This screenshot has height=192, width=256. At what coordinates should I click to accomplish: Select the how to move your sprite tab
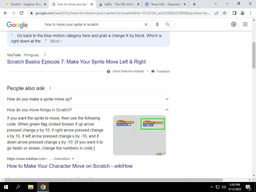(x=72, y=4)
